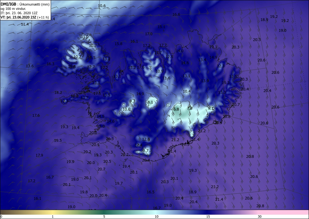Click the 12.6 value on the map
Screen dimensions: 309x219
[146, 139]
